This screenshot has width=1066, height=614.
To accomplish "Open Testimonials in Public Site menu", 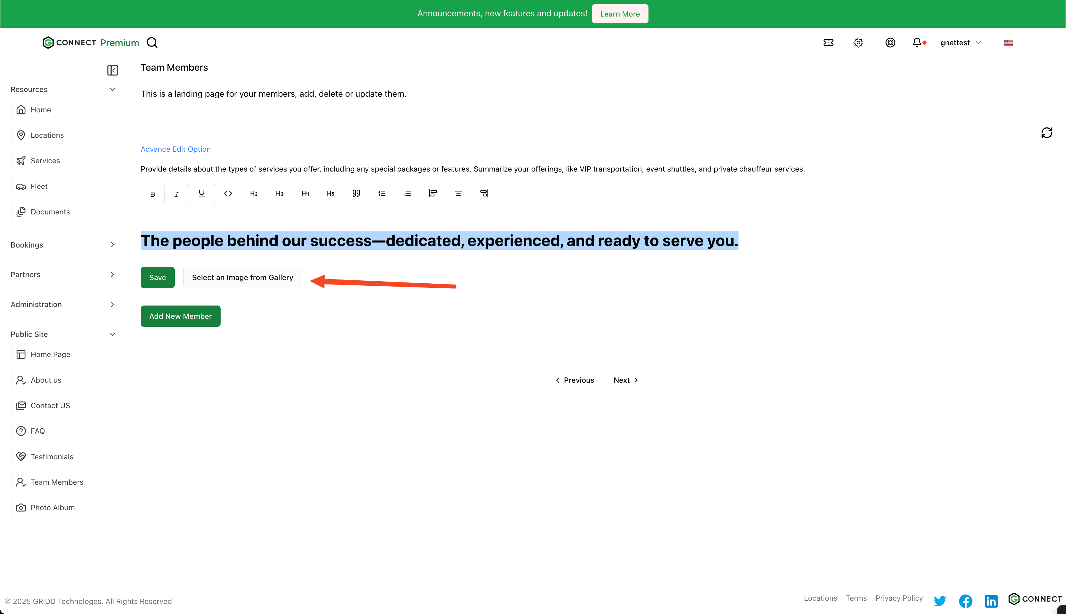I will [52, 457].
